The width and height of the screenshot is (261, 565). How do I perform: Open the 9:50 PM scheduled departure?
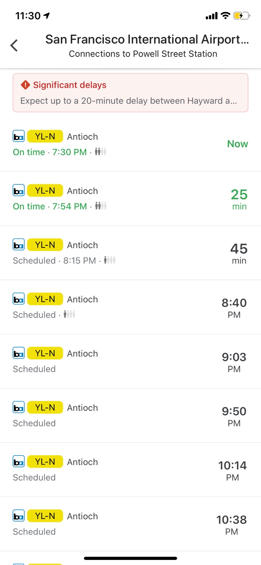pos(130,415)
